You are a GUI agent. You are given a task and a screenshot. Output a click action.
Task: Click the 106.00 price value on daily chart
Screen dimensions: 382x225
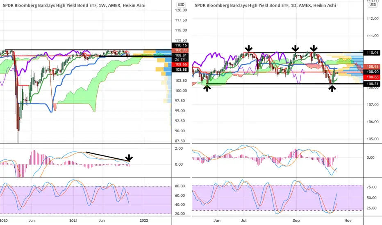373,122
